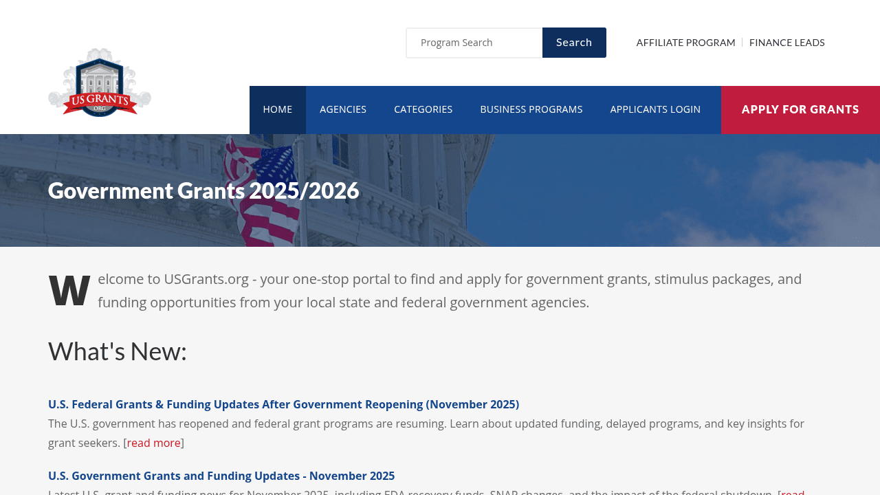Open the Finance Leads link

coord(786,43)
